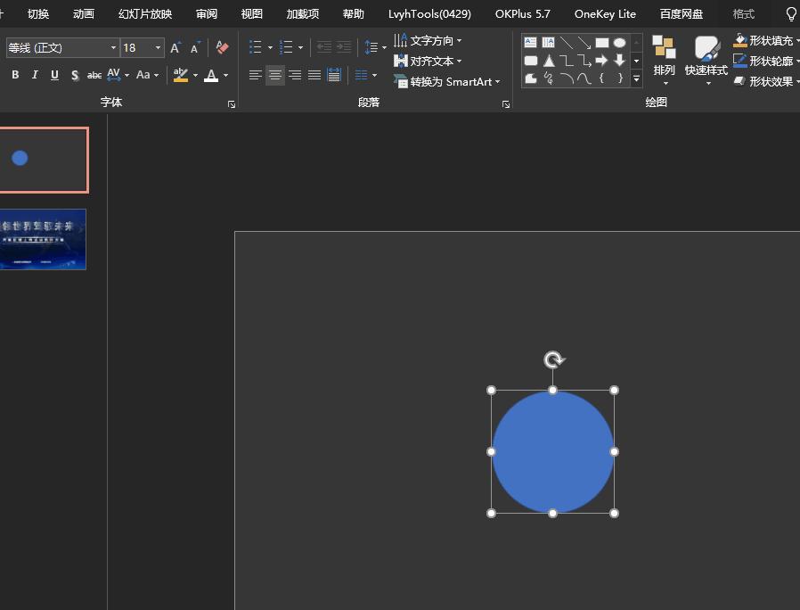The height and width of the screenshot is (610, 800).
Task: Toggle italic formatting
Action: (x=35, y=76)
